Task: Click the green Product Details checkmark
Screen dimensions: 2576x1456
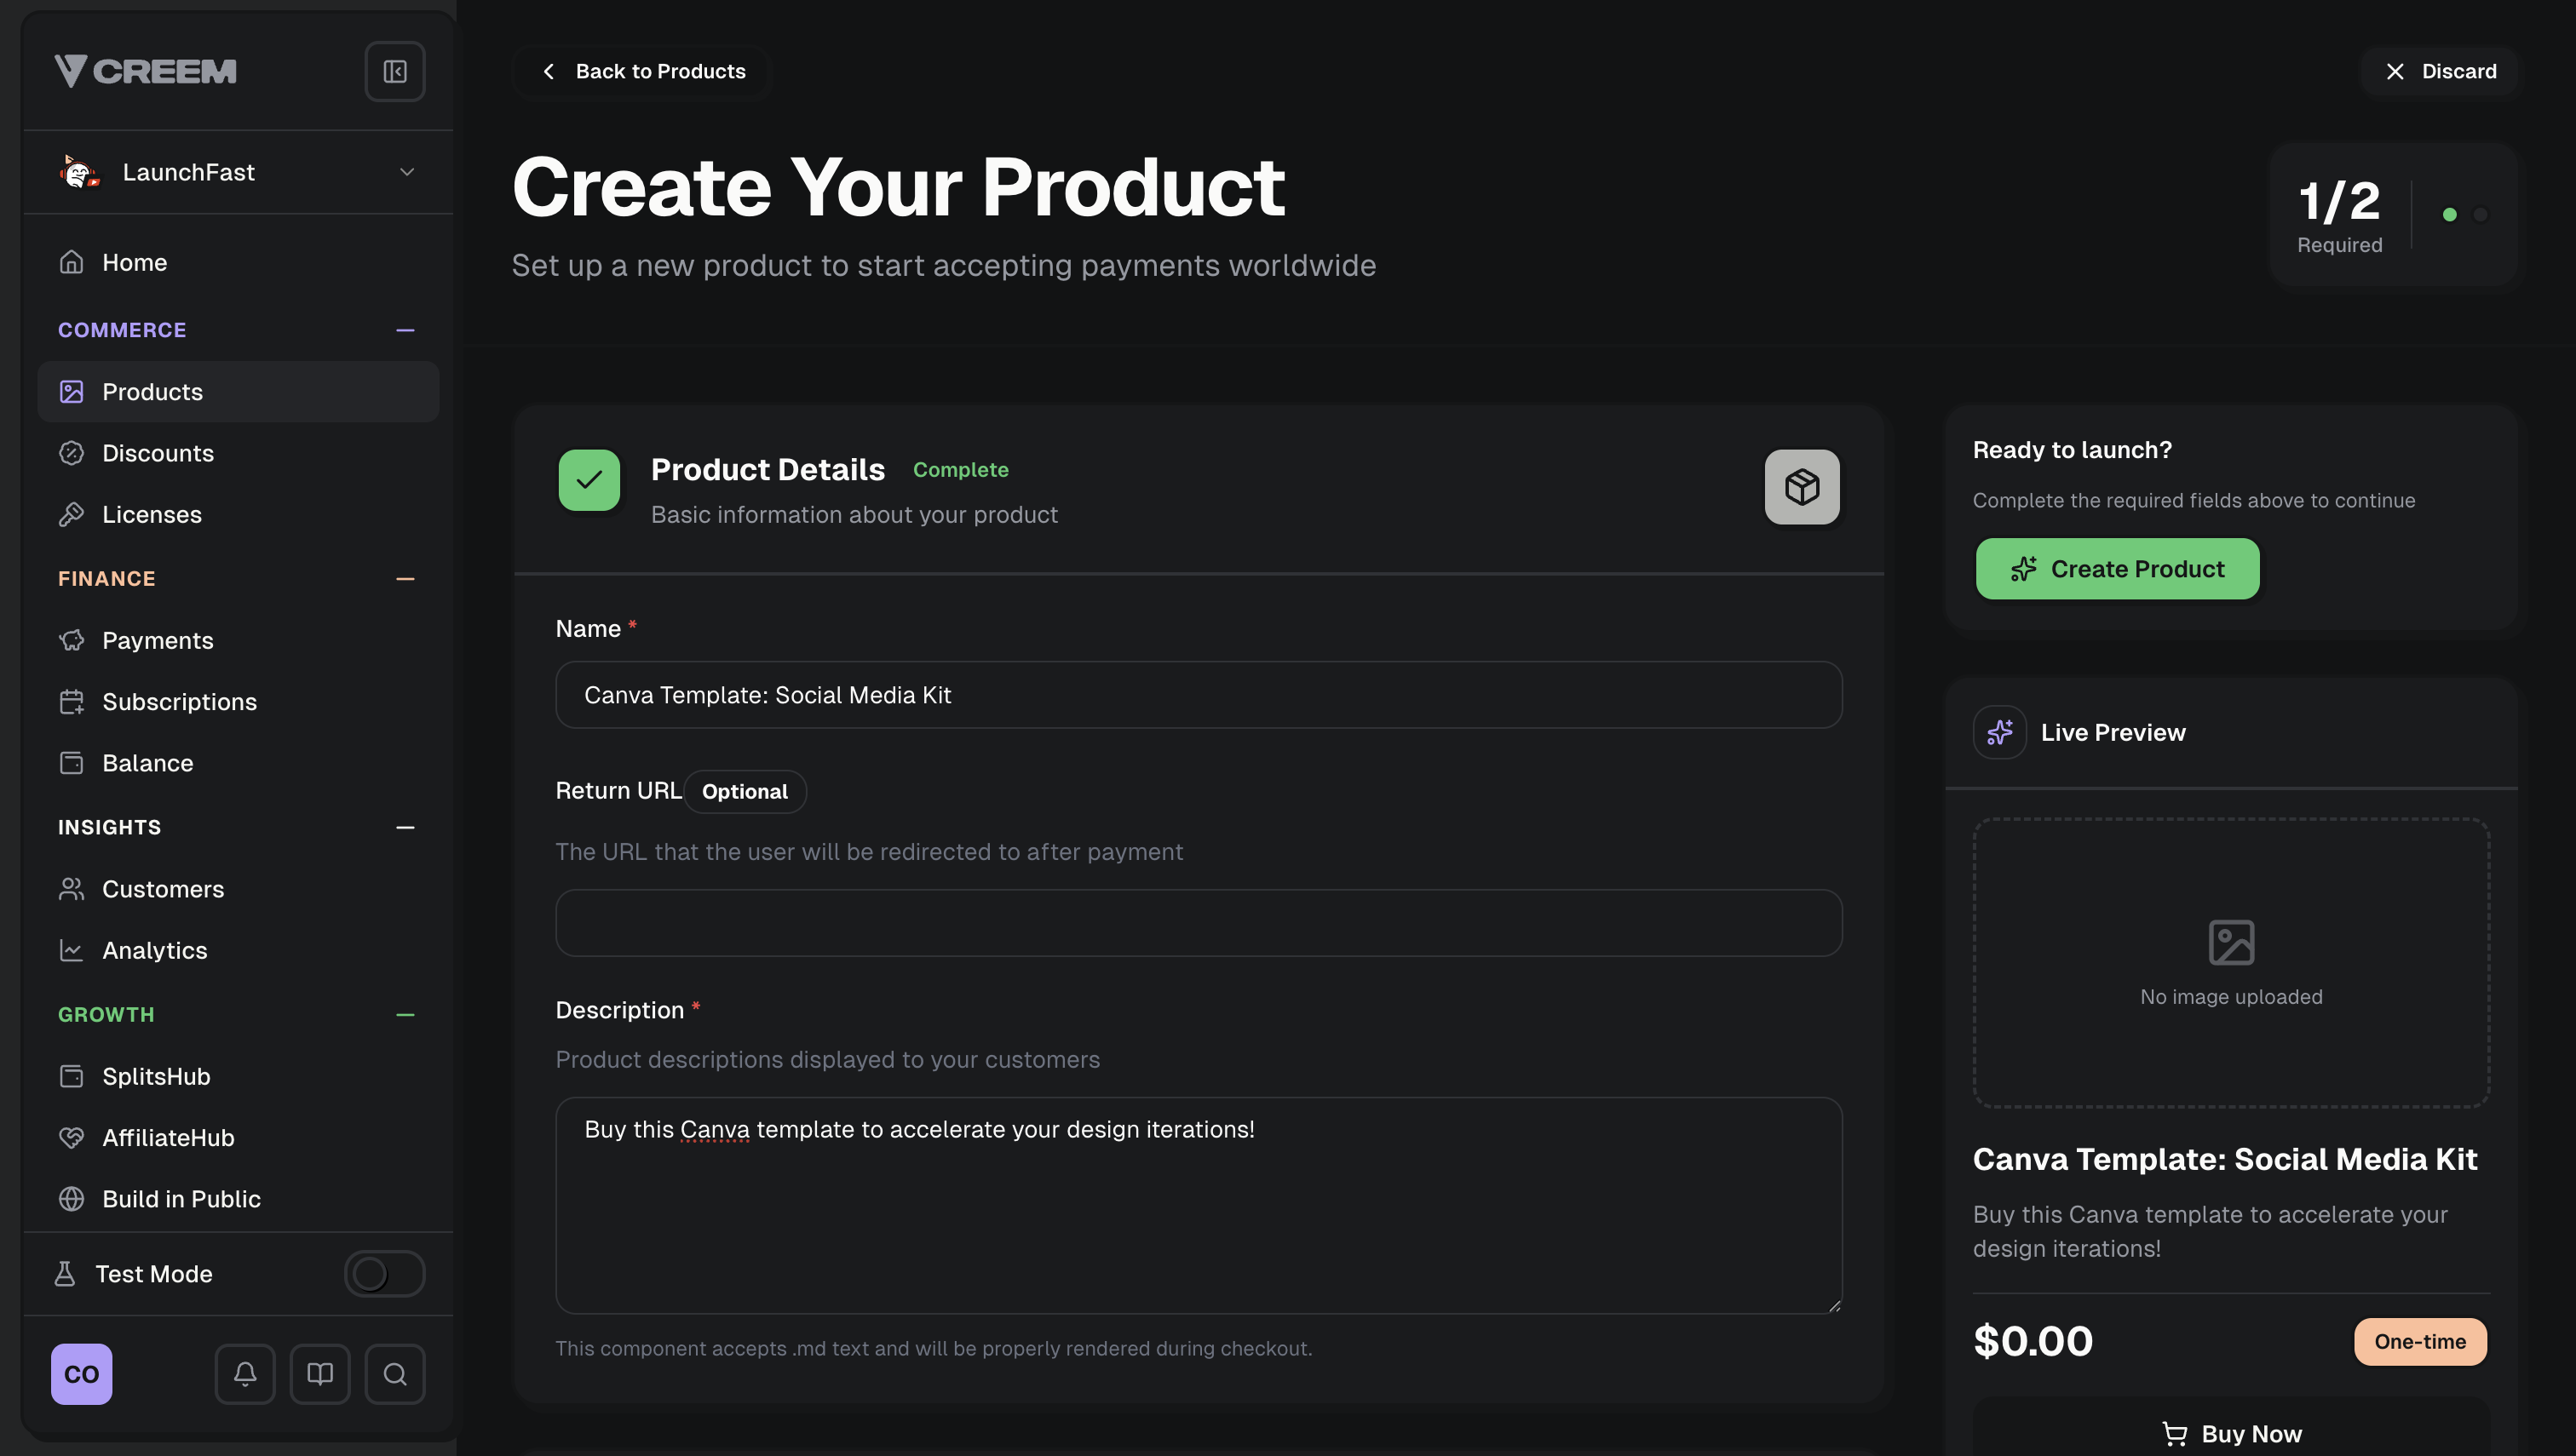Action: (589, 480)
